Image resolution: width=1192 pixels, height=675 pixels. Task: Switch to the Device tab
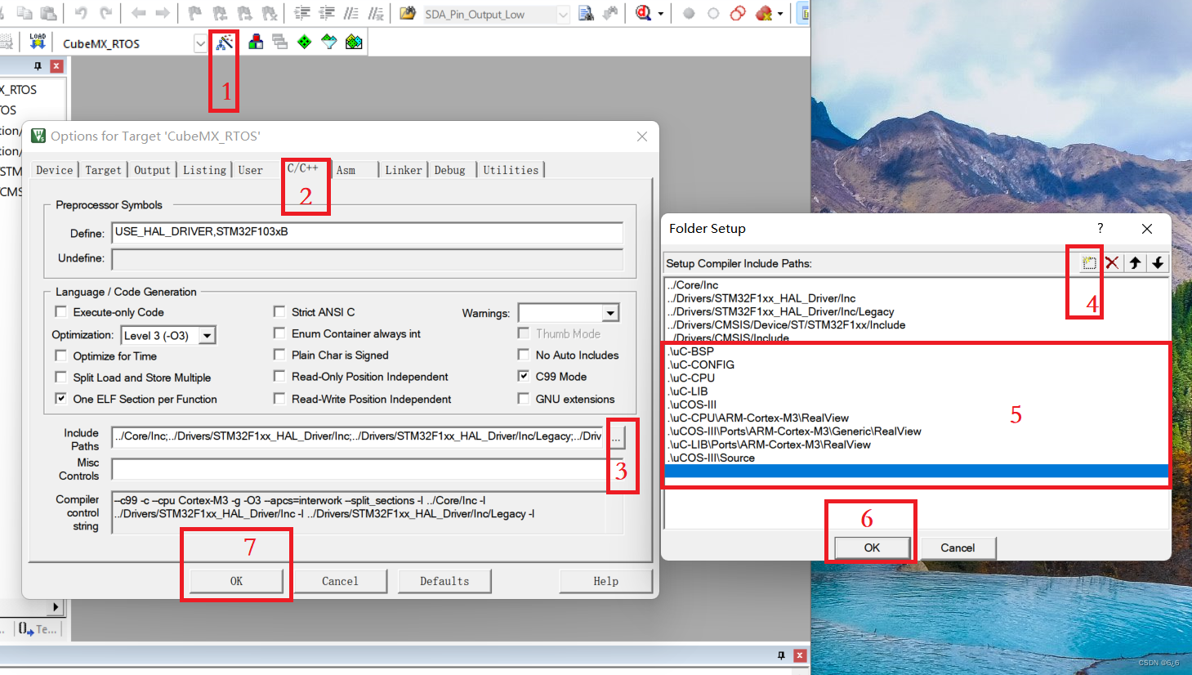[55, 170]
